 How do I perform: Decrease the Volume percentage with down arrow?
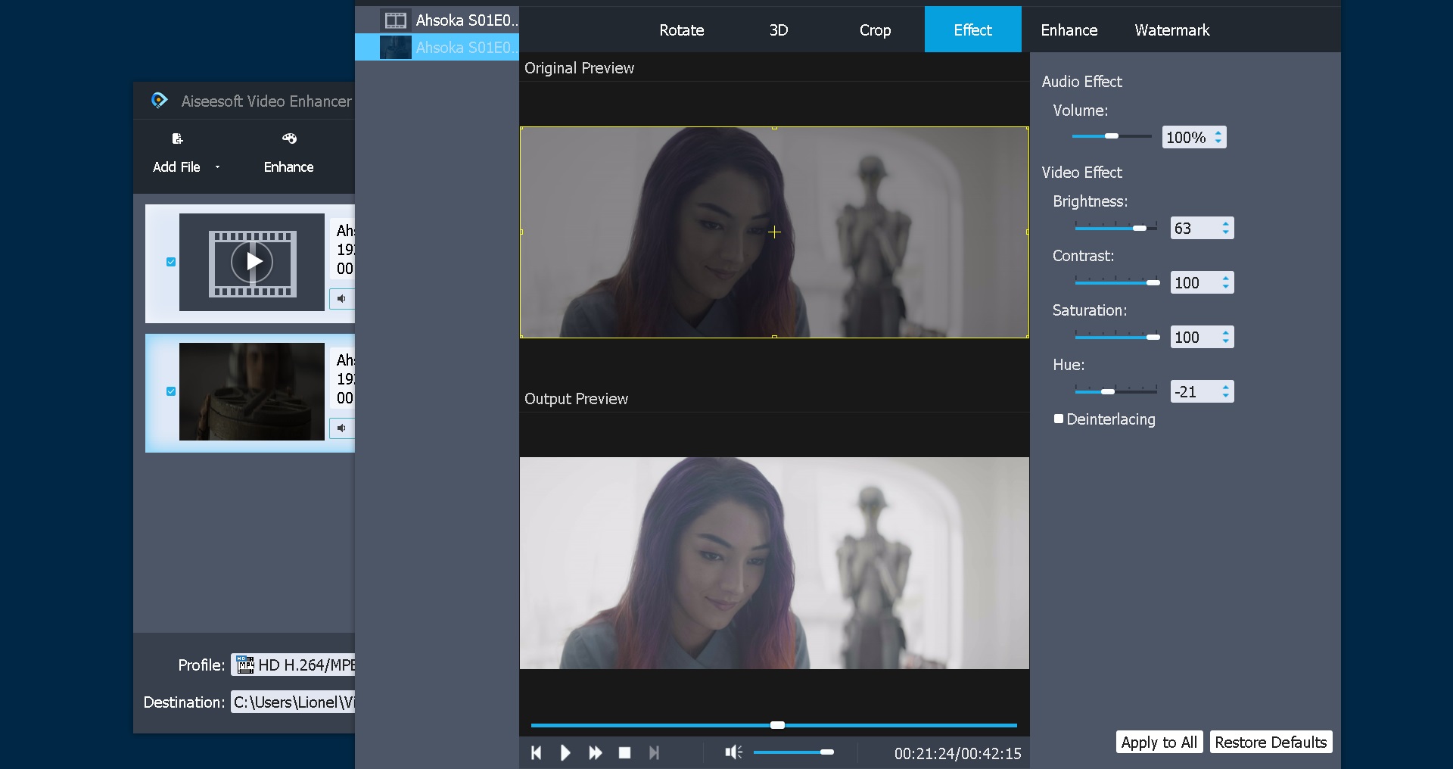1218,142
